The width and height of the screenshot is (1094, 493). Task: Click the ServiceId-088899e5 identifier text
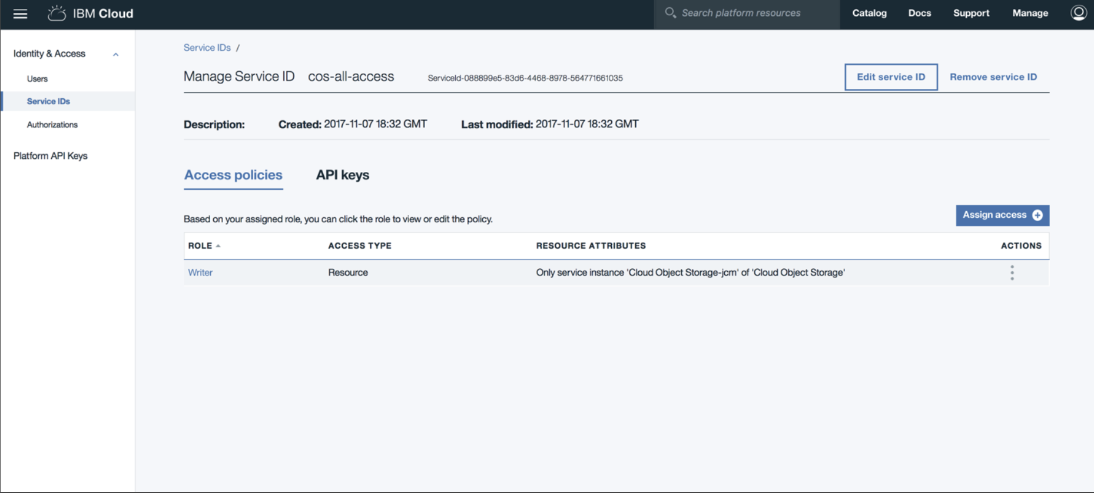pyautogui.click(x=525, y=78)
